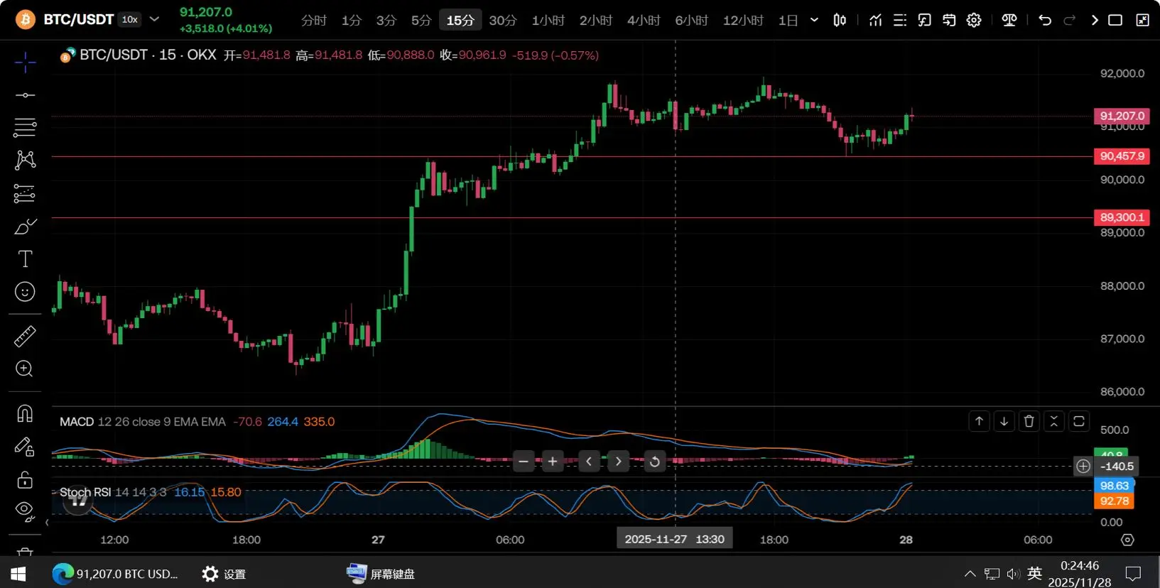Switch to the 1日 timeframe
Screen dimensions: 1160x588
click(x=788, y=20)
